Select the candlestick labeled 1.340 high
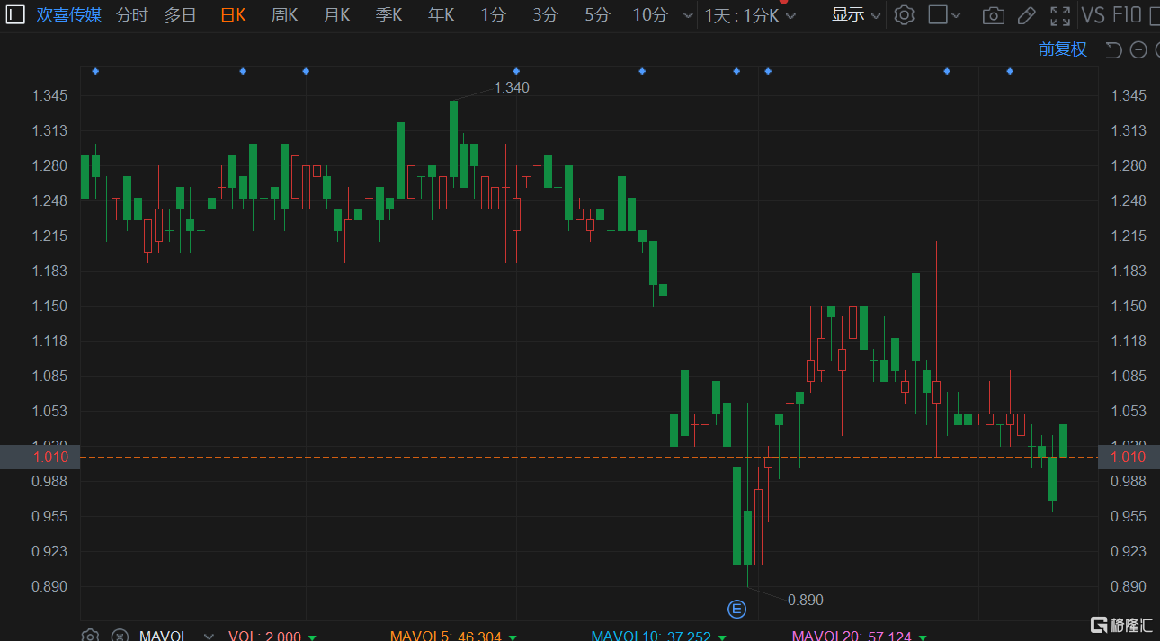This screenshot has height=641, width=1160. point(453,138)
